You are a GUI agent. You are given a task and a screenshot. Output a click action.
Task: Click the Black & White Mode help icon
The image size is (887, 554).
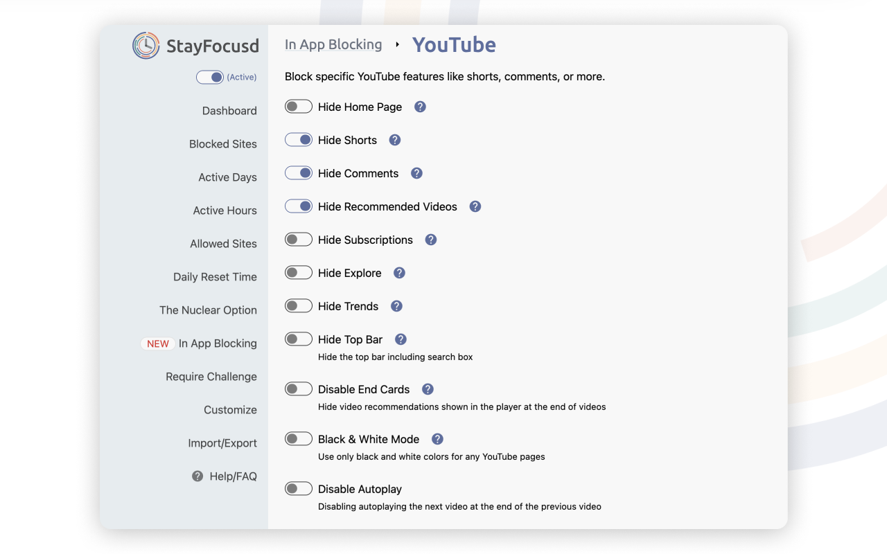pos(437,439)
